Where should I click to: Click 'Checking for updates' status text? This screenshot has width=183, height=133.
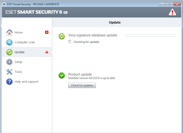pos(86,42)
